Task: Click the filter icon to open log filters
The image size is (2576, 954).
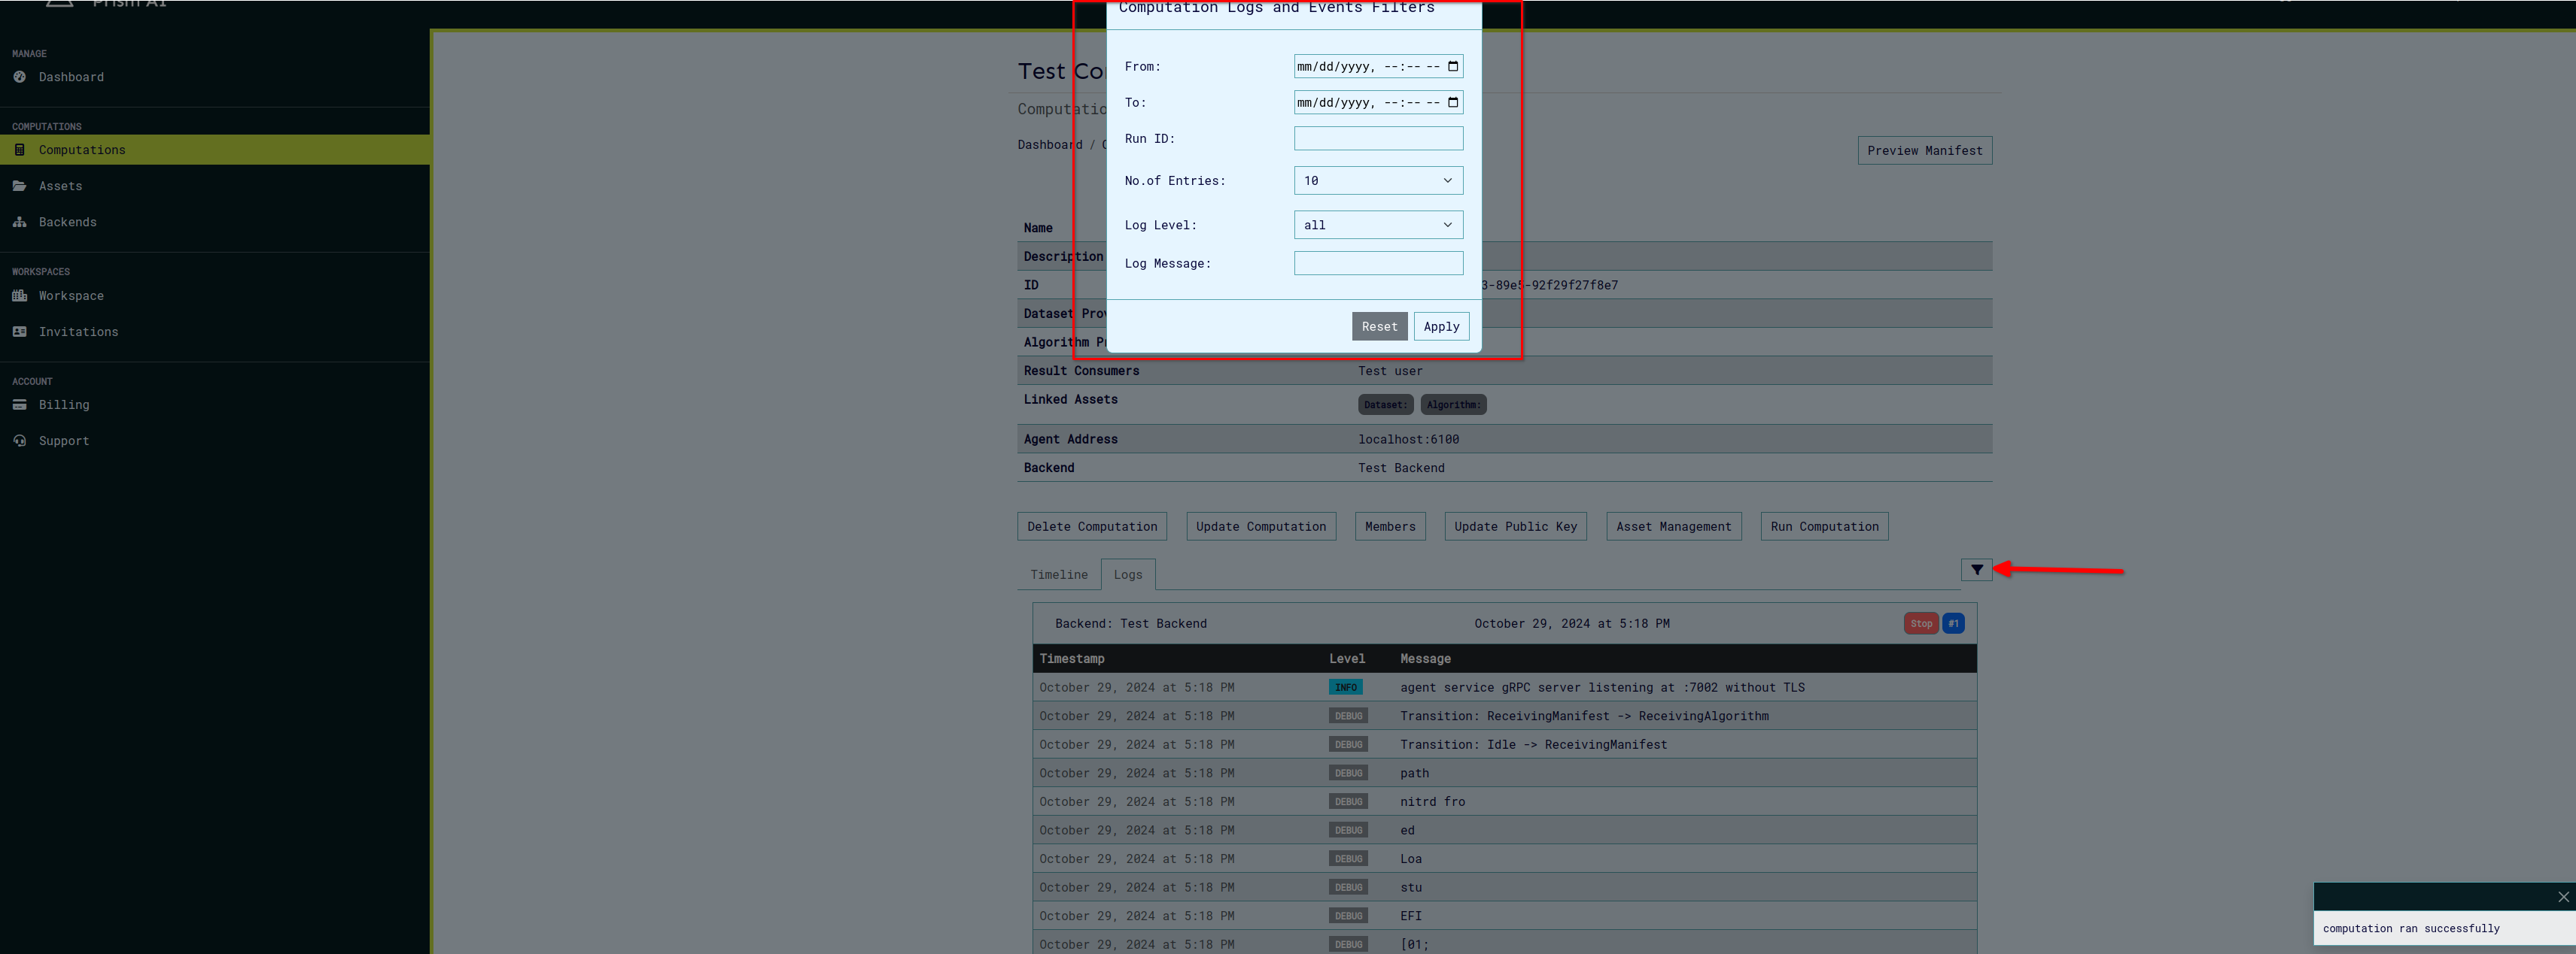Action: [1976, 570]
